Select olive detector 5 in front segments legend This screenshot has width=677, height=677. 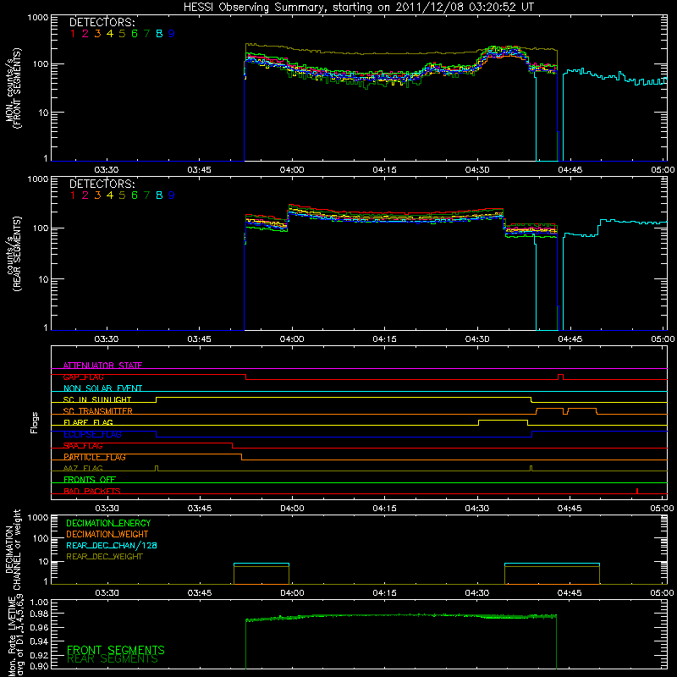[122, 34]
